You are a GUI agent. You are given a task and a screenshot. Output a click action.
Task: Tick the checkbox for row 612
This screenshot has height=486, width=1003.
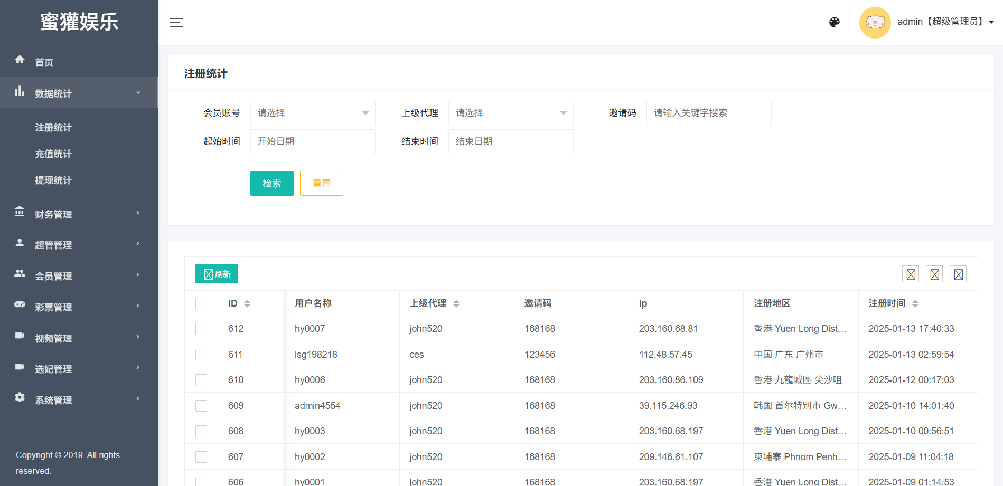click(x=201, y=329)
